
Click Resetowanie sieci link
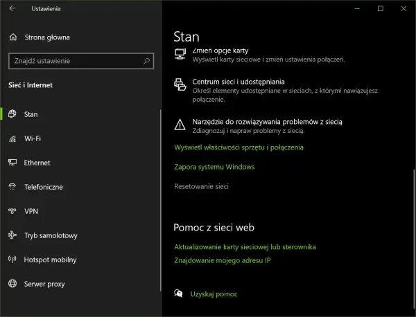[x=201, y=186]
